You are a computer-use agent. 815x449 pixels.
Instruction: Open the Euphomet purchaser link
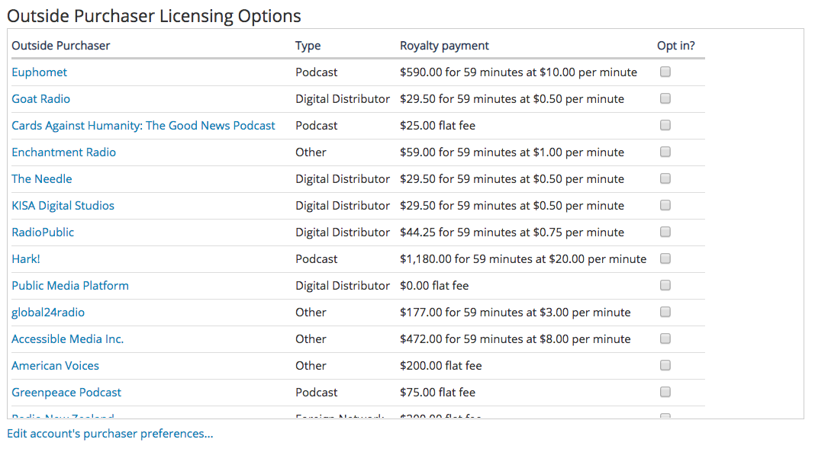point(40,72)
